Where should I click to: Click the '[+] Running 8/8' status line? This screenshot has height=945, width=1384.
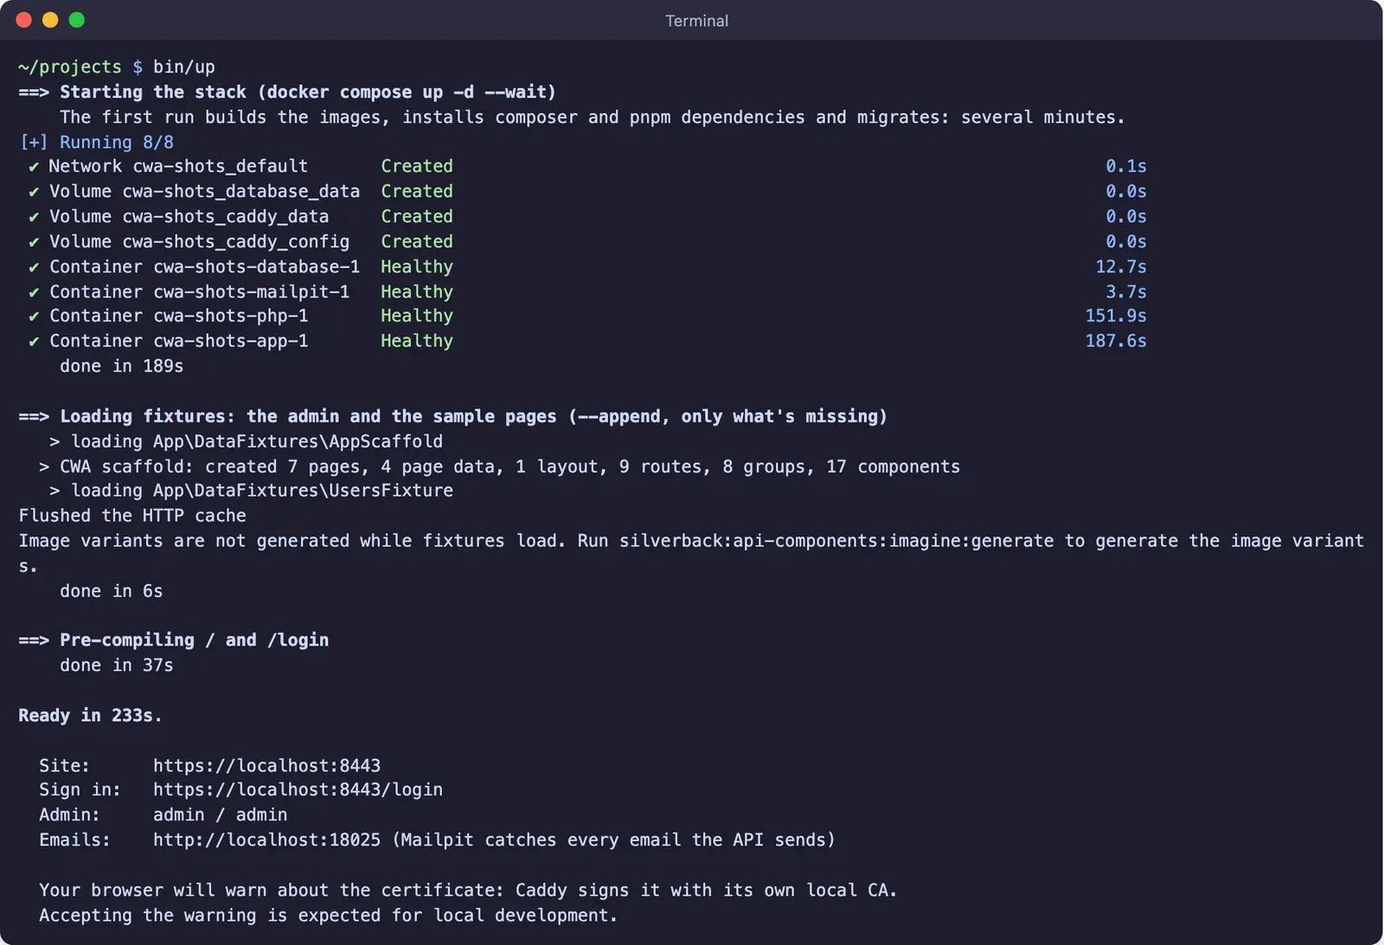96,142
